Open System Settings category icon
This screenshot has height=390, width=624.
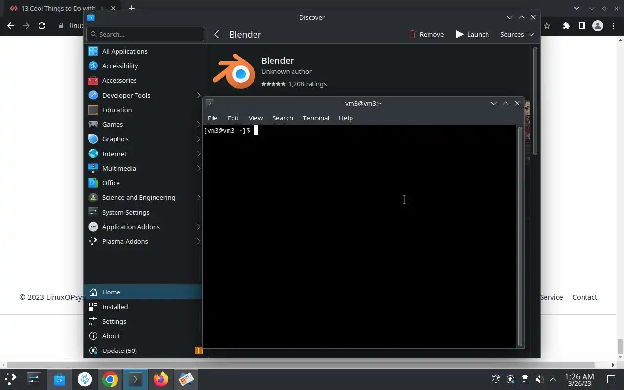(x=93, y=212)
